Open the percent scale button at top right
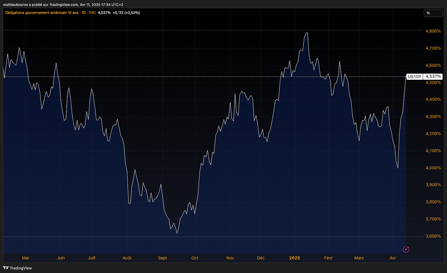Viewport: 447px width, 273px height. (433, 13)
